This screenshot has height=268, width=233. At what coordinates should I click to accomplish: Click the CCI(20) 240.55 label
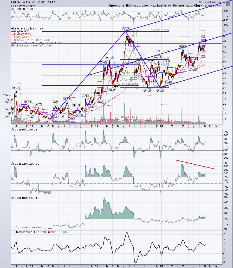(26, 9)
